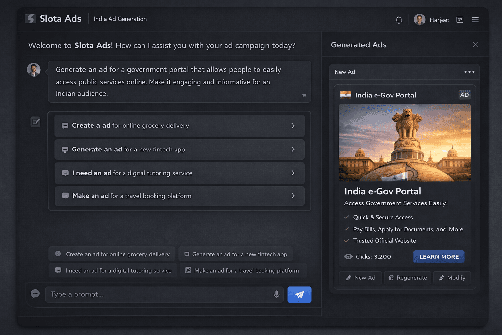This screenshot has width=502, height=335.
Task: Click the LEARN MORE button
Action: [x=439, y=256]
